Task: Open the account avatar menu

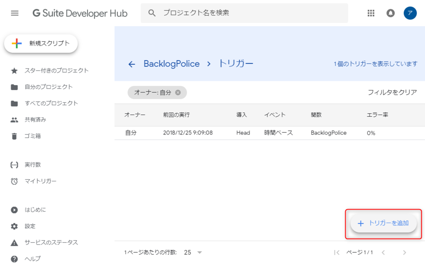Action: pyautogui.click(x=410, y=13)
